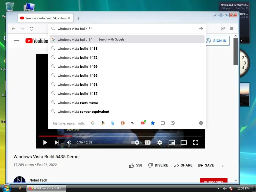Toggle theater mode in the player

click(x=184, y=142)
